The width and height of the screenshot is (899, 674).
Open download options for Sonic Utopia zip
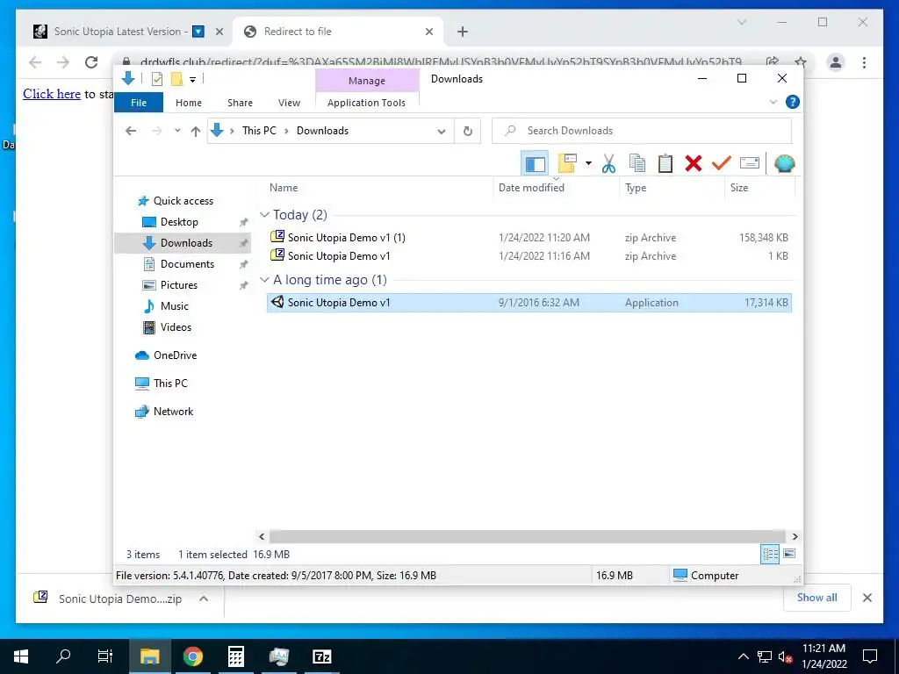click(204, 599)
